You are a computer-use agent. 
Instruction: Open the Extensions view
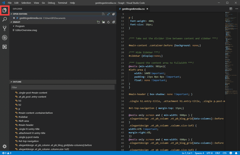pyautogui.click(x=5, y=47)
